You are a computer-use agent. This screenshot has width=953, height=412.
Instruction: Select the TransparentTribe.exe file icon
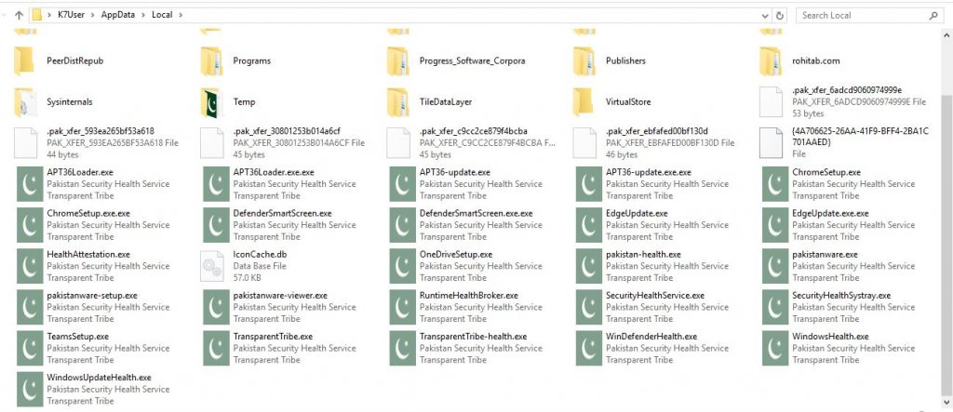click(218, 348)
